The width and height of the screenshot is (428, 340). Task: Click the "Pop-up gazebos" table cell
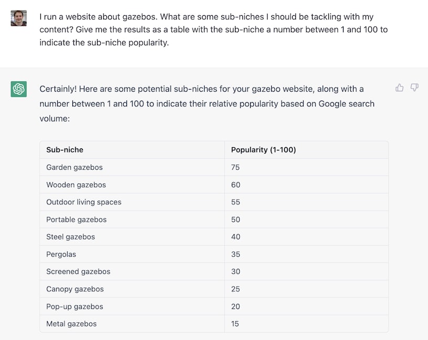74,306
